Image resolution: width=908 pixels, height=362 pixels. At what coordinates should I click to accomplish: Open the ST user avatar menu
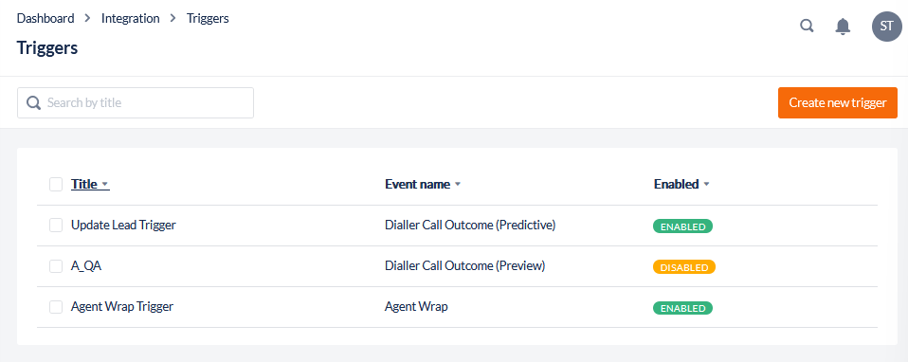point(886,27)
